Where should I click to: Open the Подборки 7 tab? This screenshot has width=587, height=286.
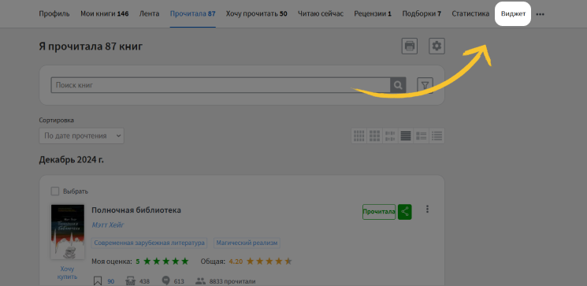click(422, 14)
